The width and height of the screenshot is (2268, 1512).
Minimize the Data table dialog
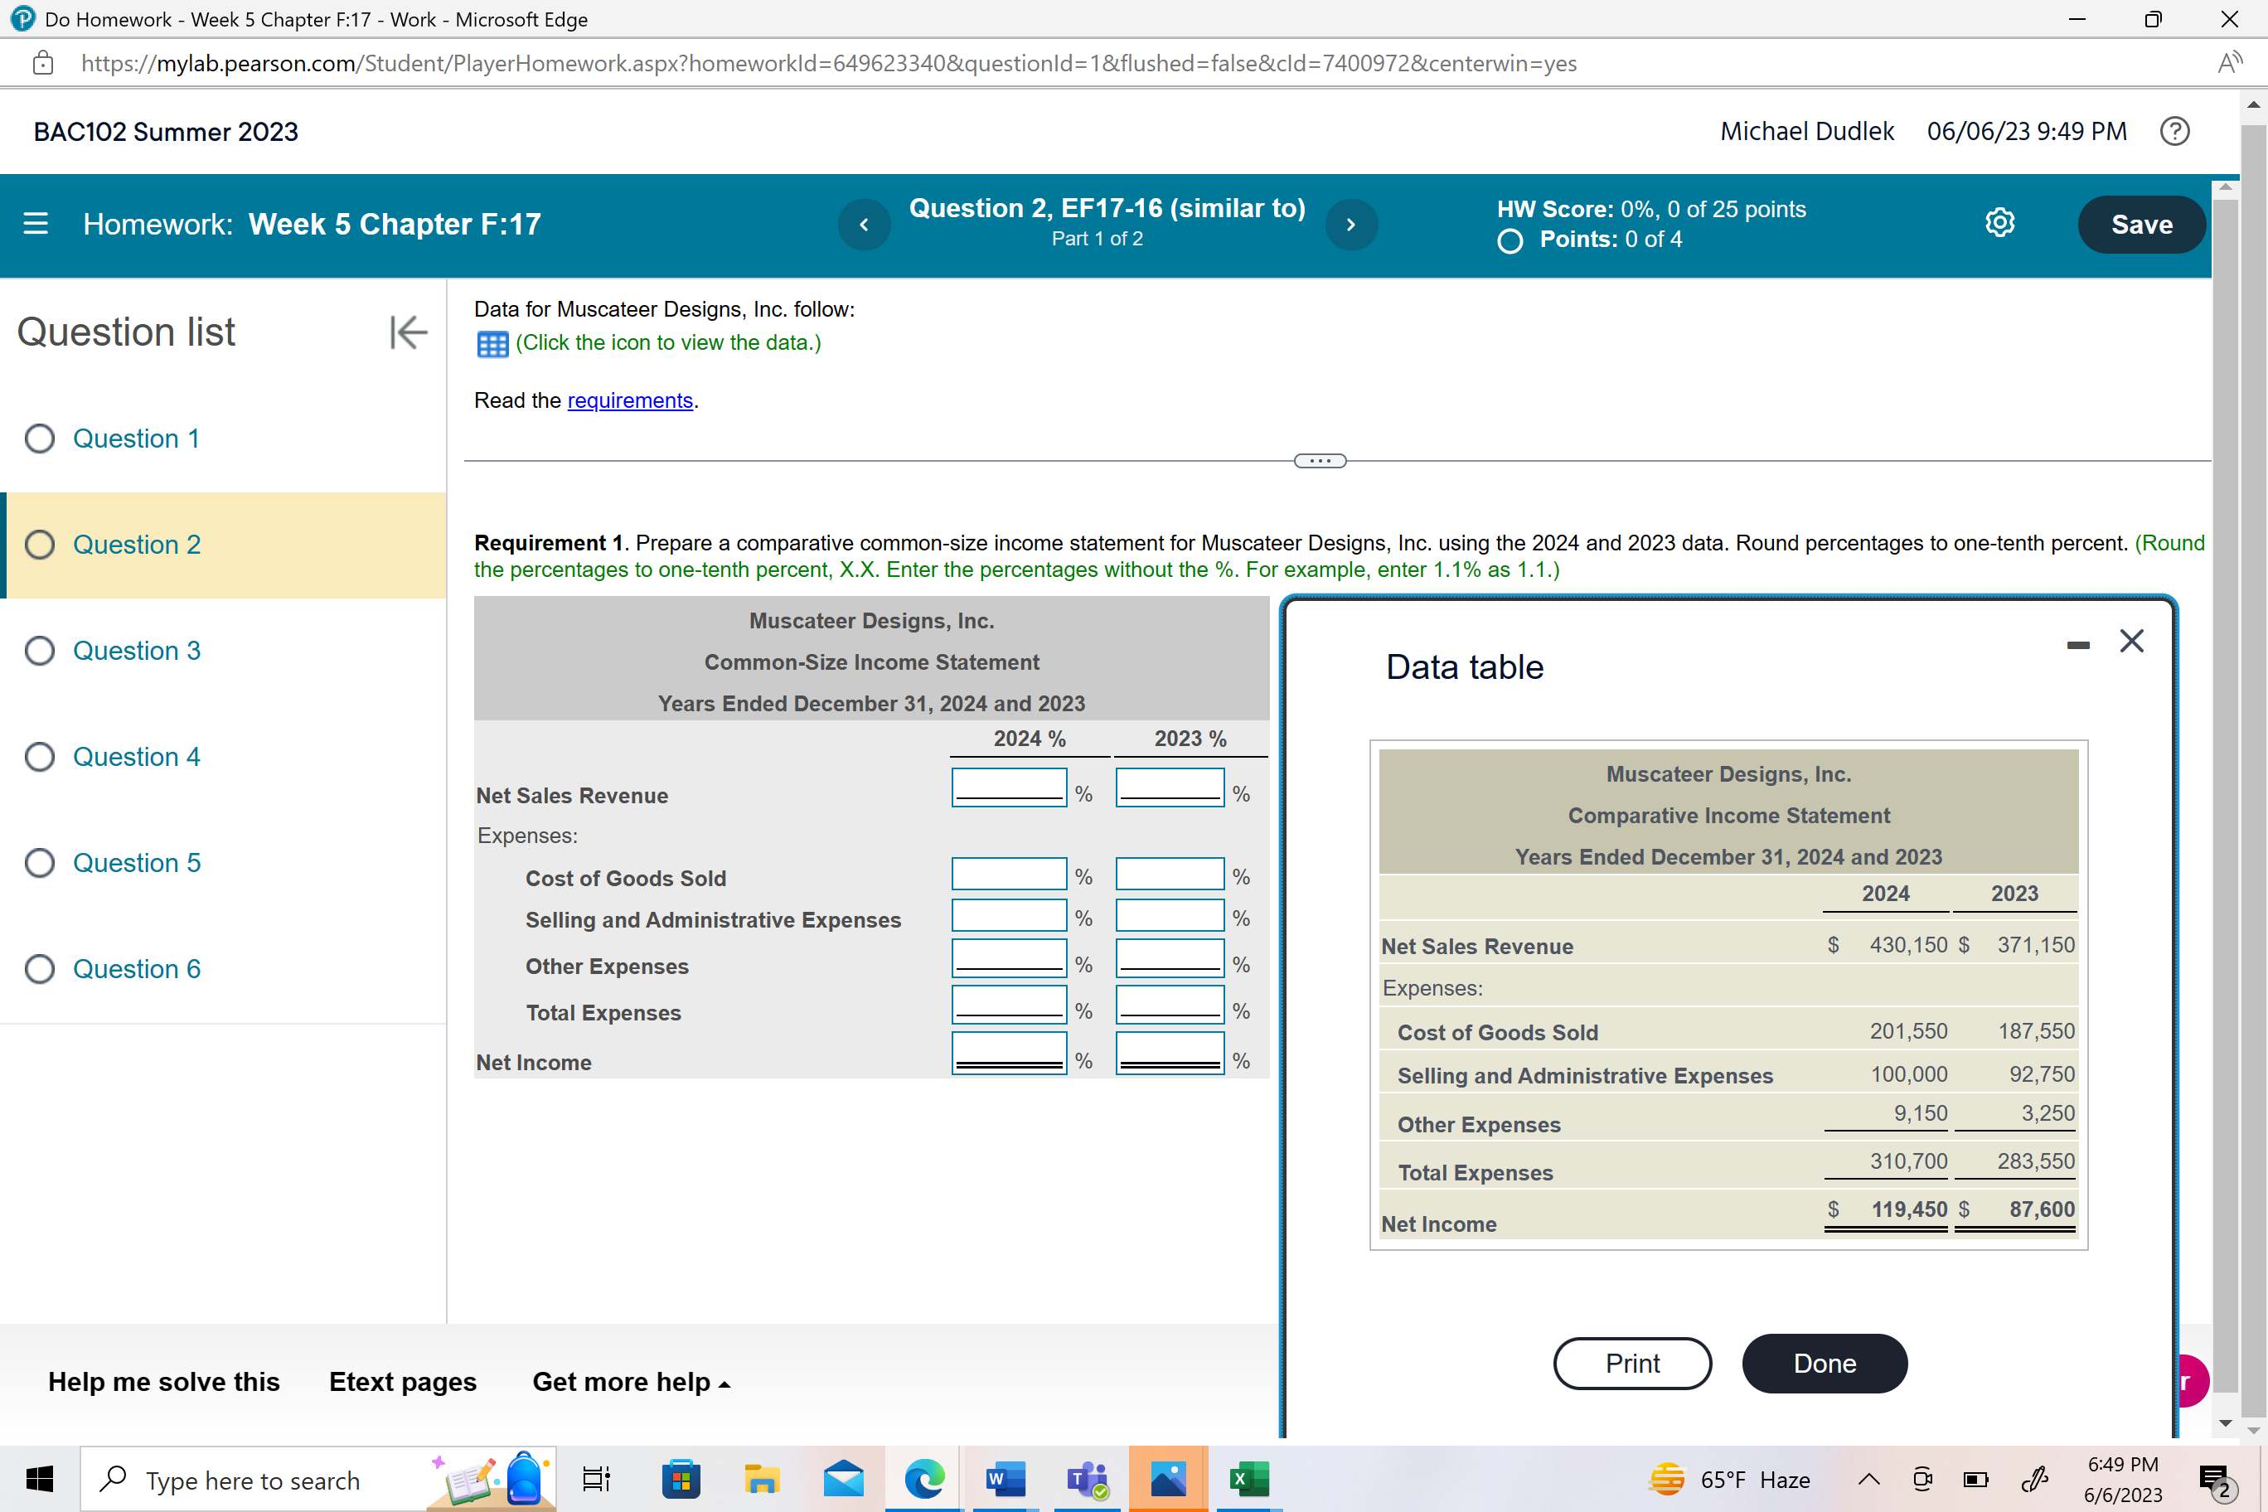coord(2078,643)
